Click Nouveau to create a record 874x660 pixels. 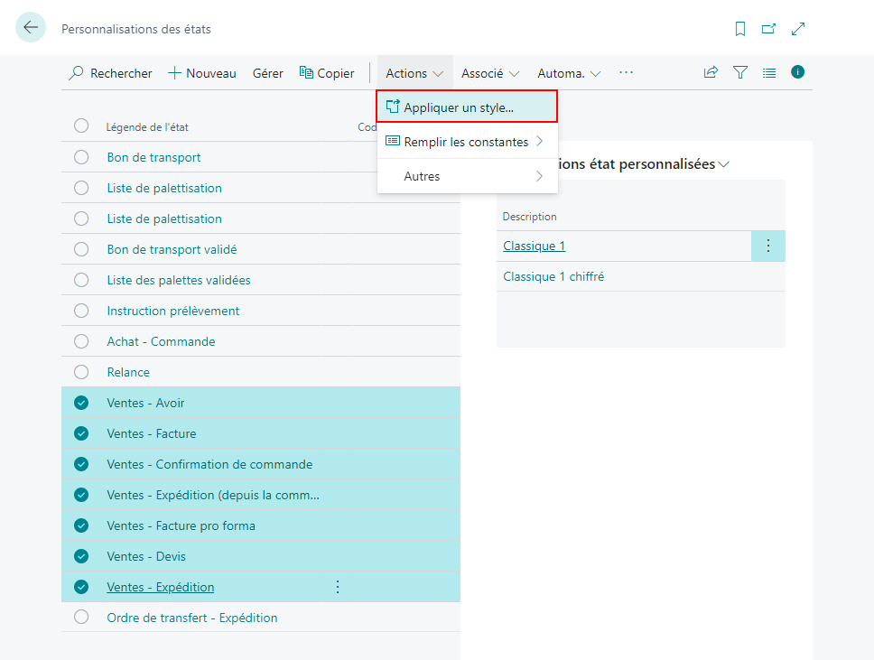click(202, 73)
